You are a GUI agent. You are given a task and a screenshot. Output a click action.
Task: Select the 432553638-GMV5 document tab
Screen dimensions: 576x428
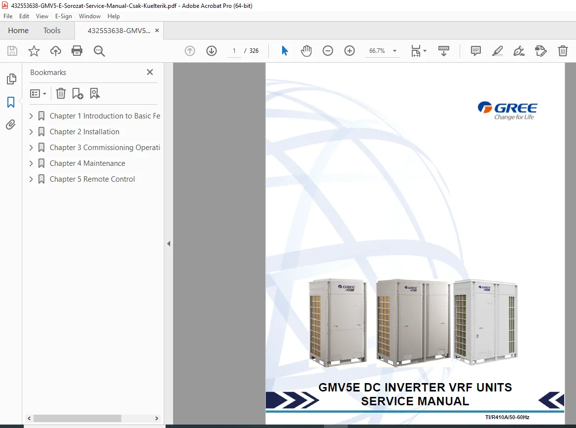[x=119, y=31]
